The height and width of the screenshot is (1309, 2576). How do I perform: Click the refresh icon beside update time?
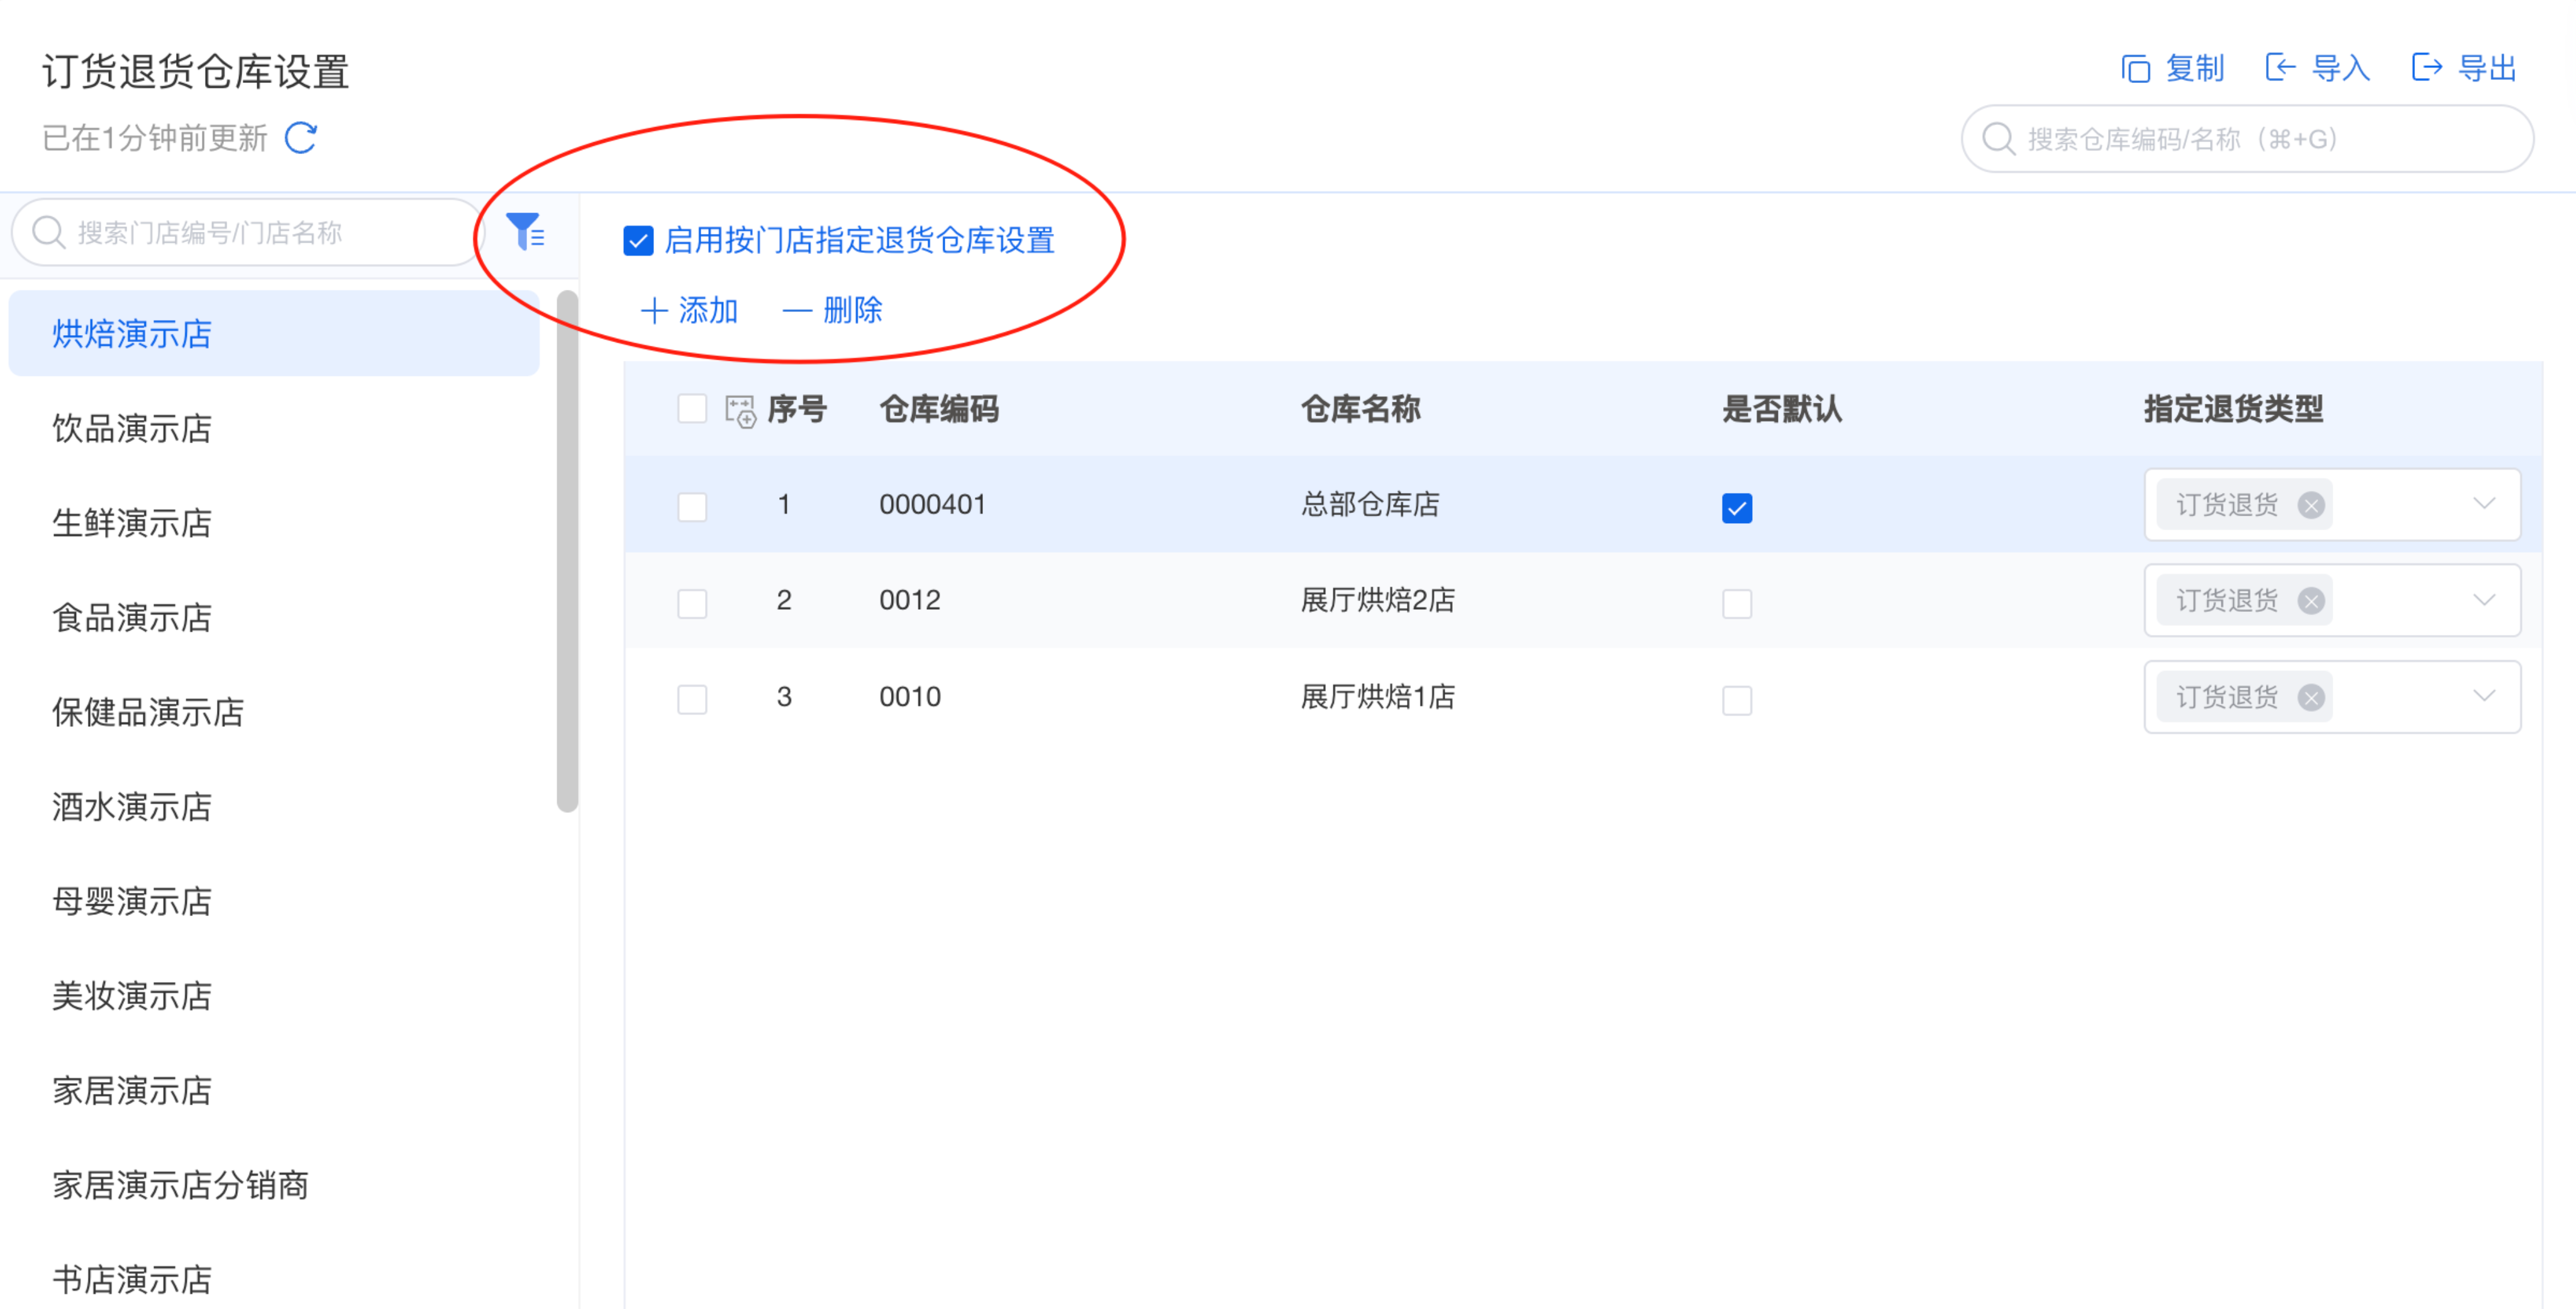click(x=301, y=138)
